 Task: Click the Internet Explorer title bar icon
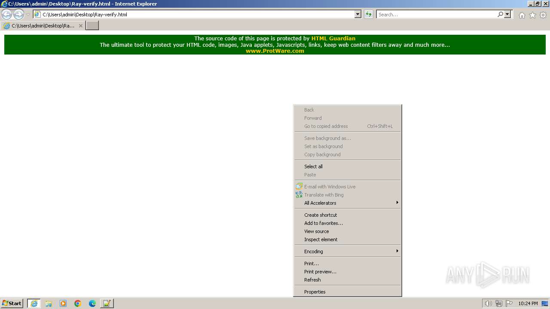coord(4,4)
